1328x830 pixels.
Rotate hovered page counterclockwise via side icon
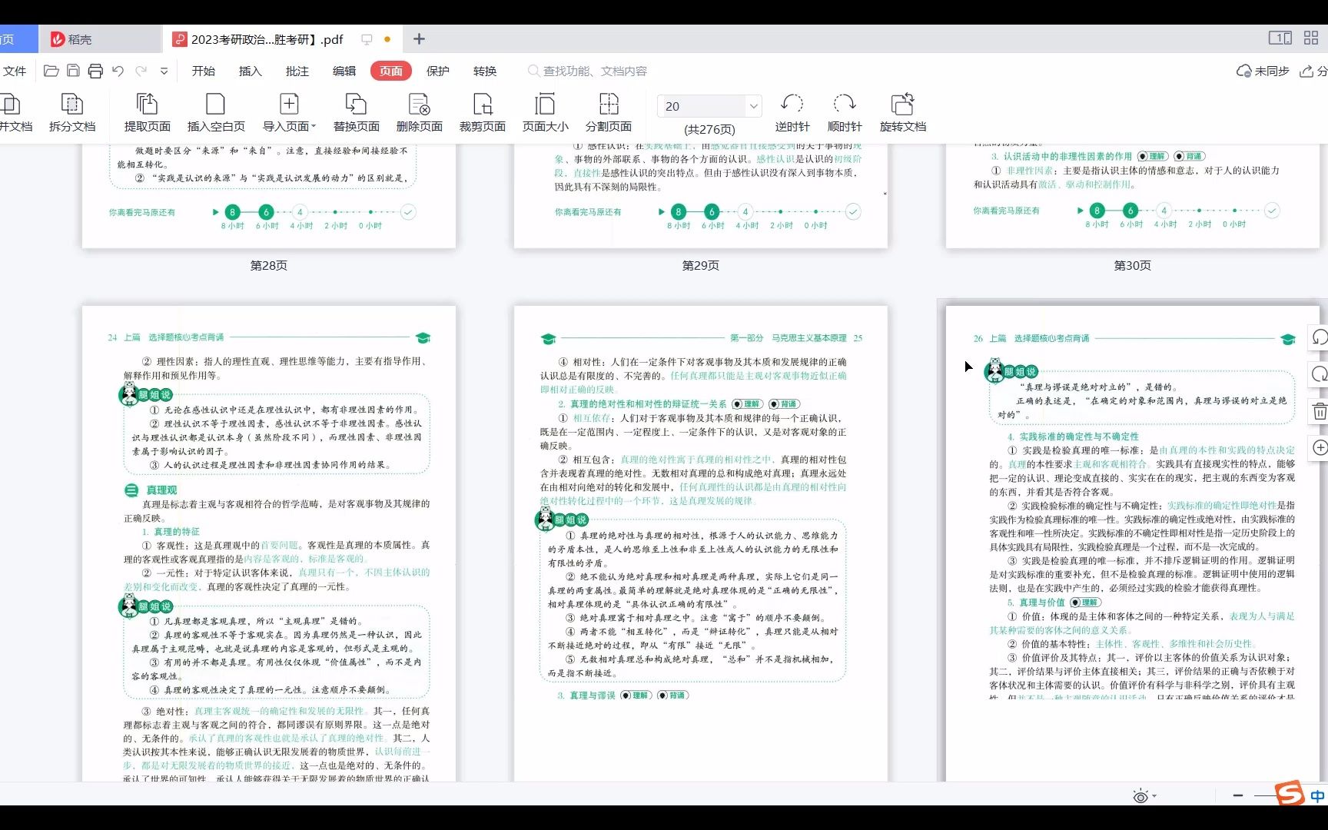pyautogui.click(x=1319, y=337)
